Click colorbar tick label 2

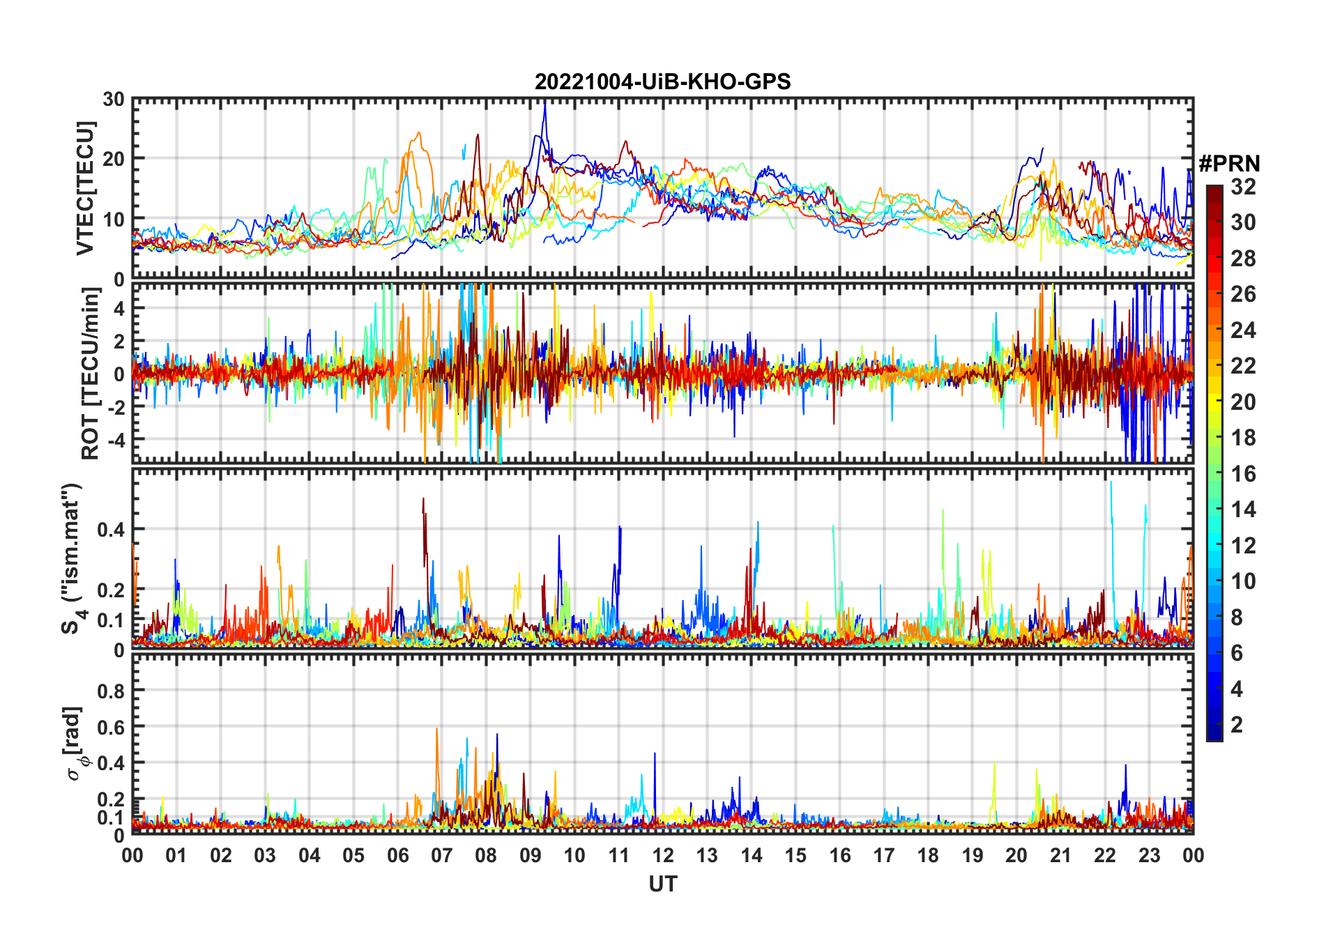click(1237, 725)
